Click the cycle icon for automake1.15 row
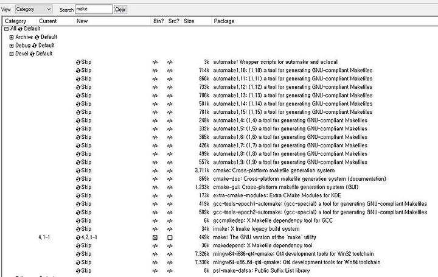The height and width of the screenshot is (277, 438). (x=78, y=113)
